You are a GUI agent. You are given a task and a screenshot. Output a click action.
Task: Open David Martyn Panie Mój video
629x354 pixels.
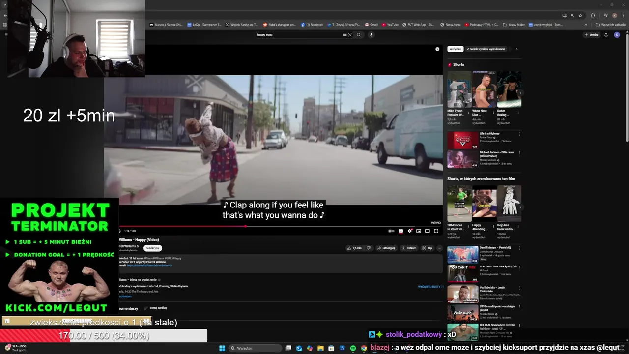tap(462, 255)
